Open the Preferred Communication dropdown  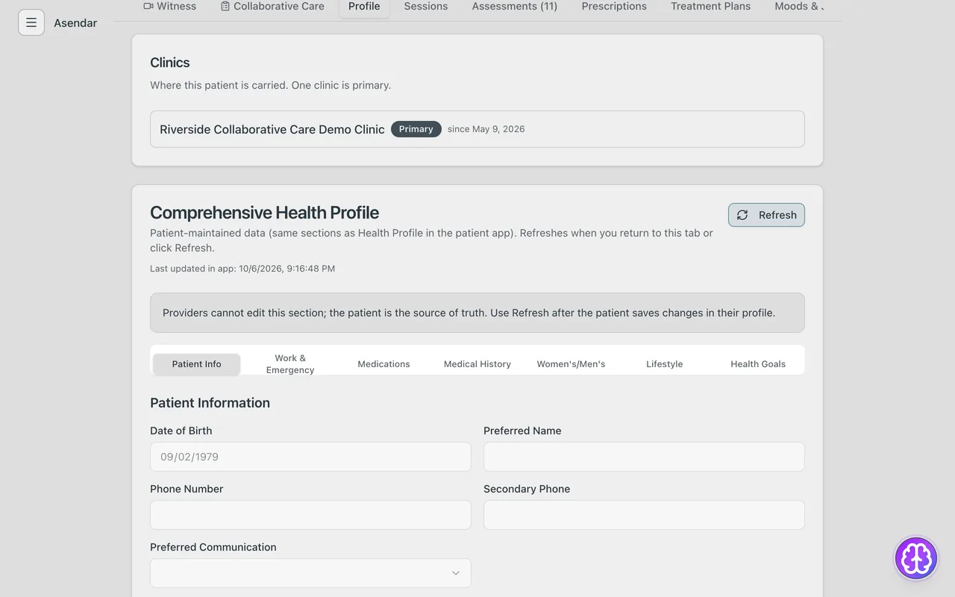pyautogui.click(x=310, y=573)
